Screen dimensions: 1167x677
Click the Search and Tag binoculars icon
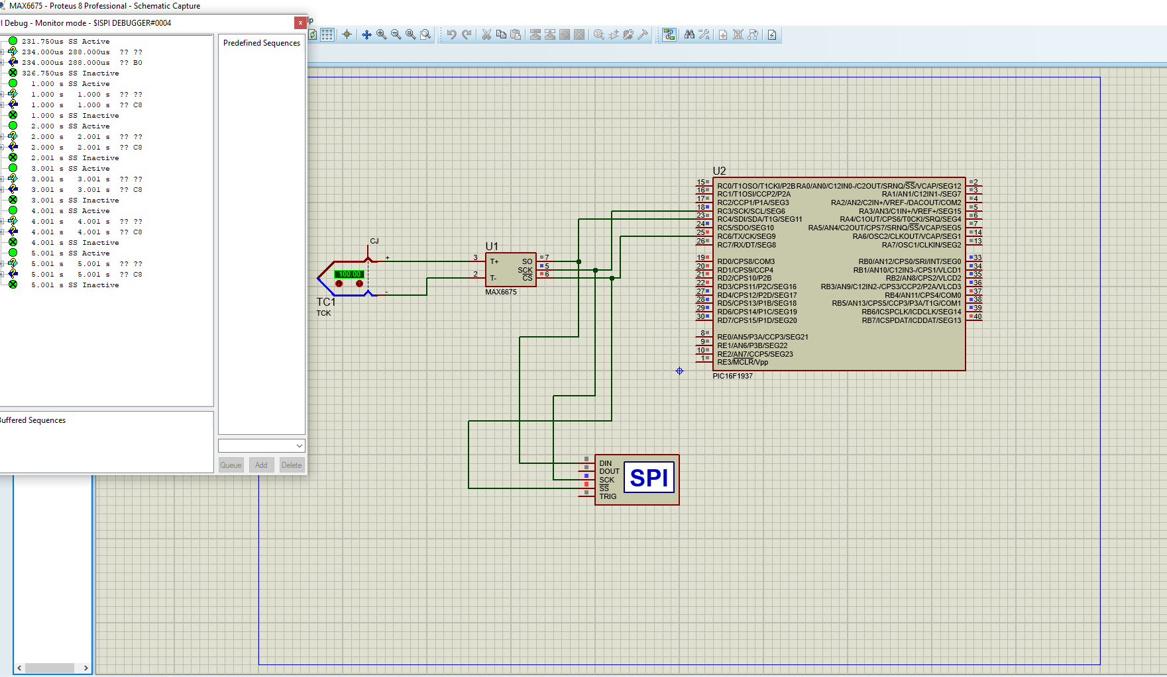(x=689, y=34)
